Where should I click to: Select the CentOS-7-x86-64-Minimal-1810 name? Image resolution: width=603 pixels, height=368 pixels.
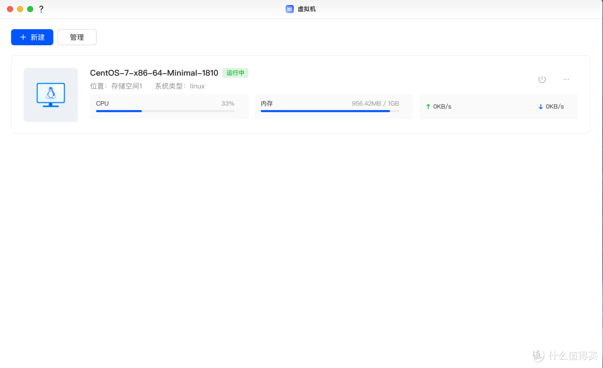tap(154, 73)
